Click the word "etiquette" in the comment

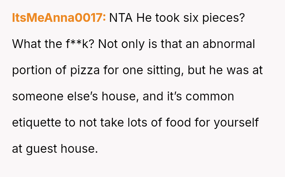(x=36, y=123)
